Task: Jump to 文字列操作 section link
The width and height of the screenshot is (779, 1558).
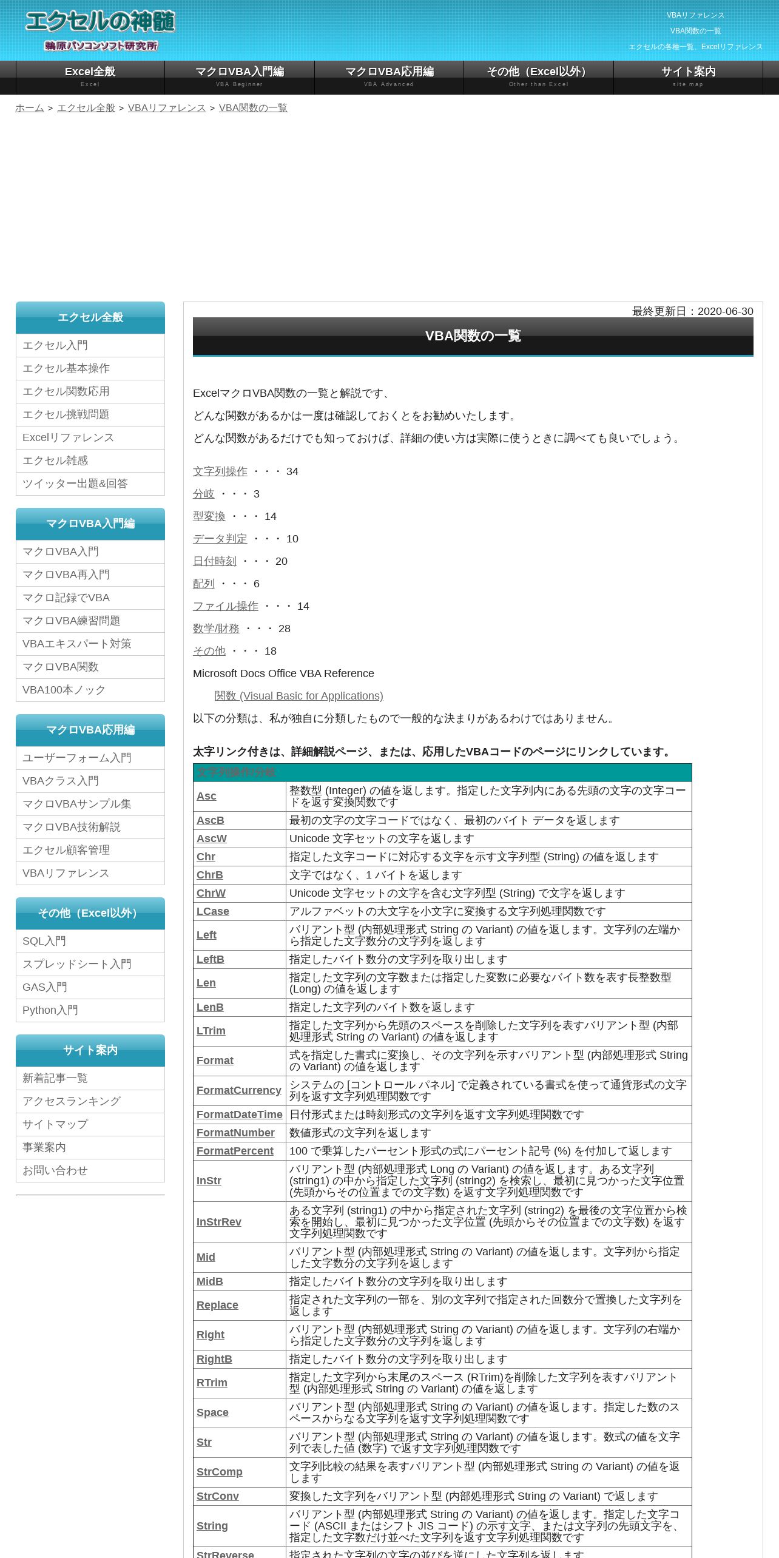Action: pos(220,471)
